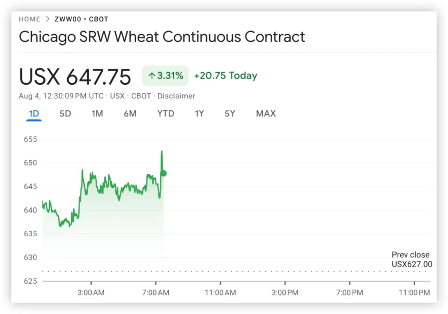Click the 3.31% change badge
This screenshot has height=314, width=448.
(165, 75)
